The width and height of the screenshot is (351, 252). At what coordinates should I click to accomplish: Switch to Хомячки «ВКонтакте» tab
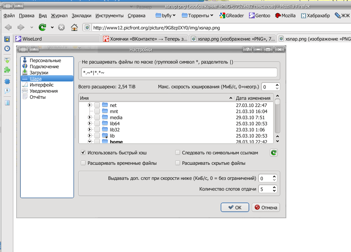coord(145,39)
